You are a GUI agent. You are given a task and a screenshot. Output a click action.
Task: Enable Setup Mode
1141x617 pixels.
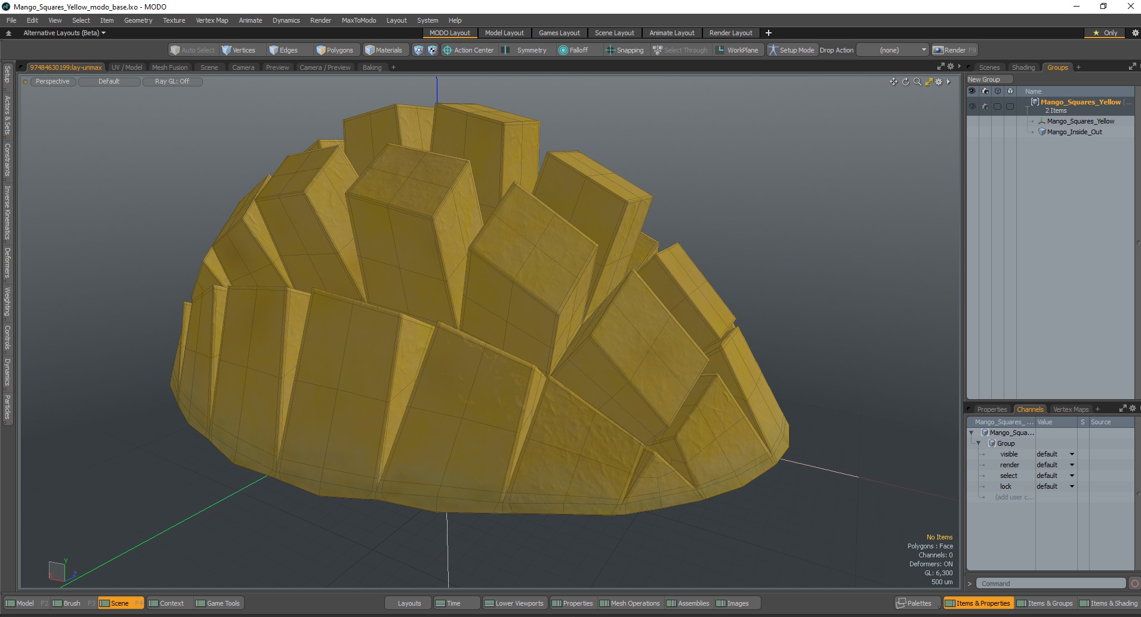click(x=791, y=50)
